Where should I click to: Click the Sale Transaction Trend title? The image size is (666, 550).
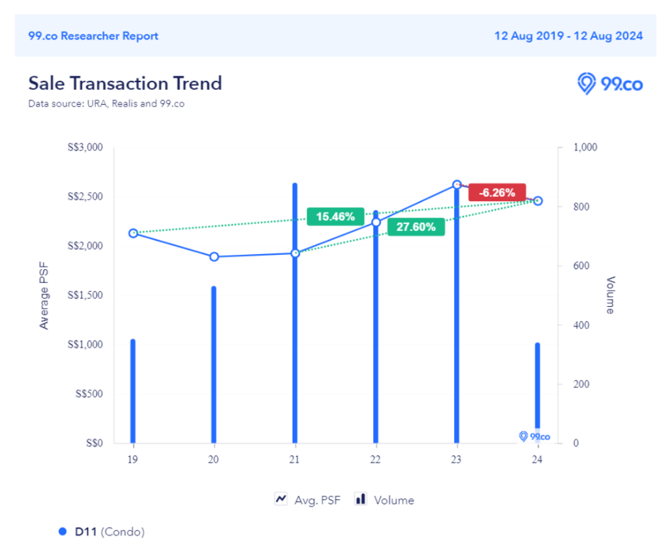[125, 83]
